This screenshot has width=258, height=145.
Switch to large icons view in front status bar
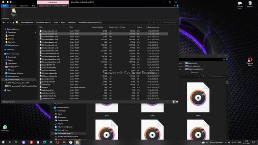tap(177, 102)
